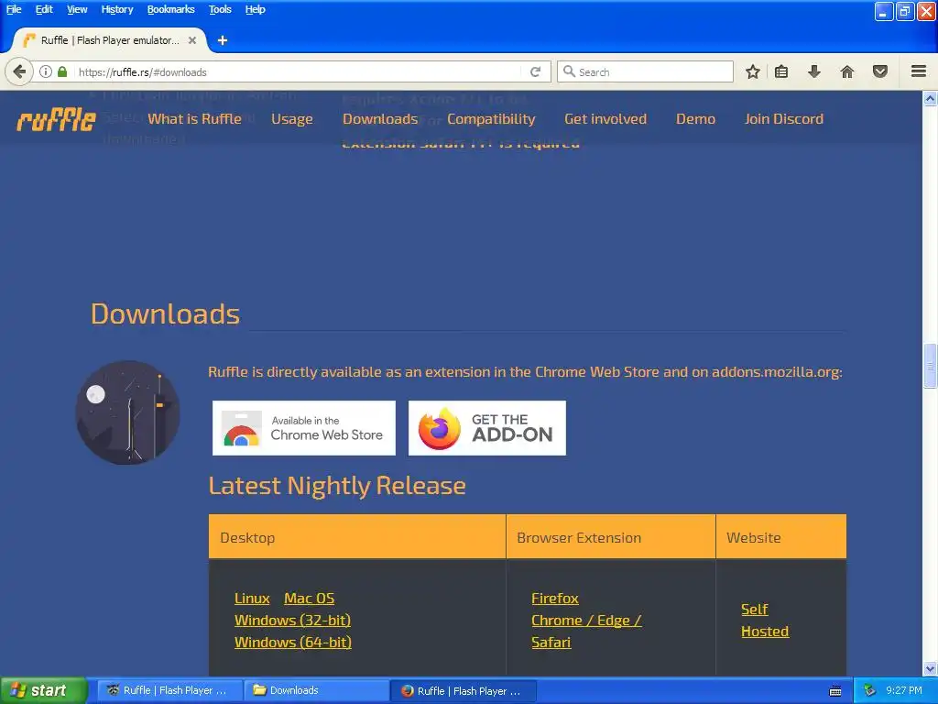Open the Self Hosted website package
Image resolution: width=938 pixels, height=704 pixels.
click(x=765, y=621)
